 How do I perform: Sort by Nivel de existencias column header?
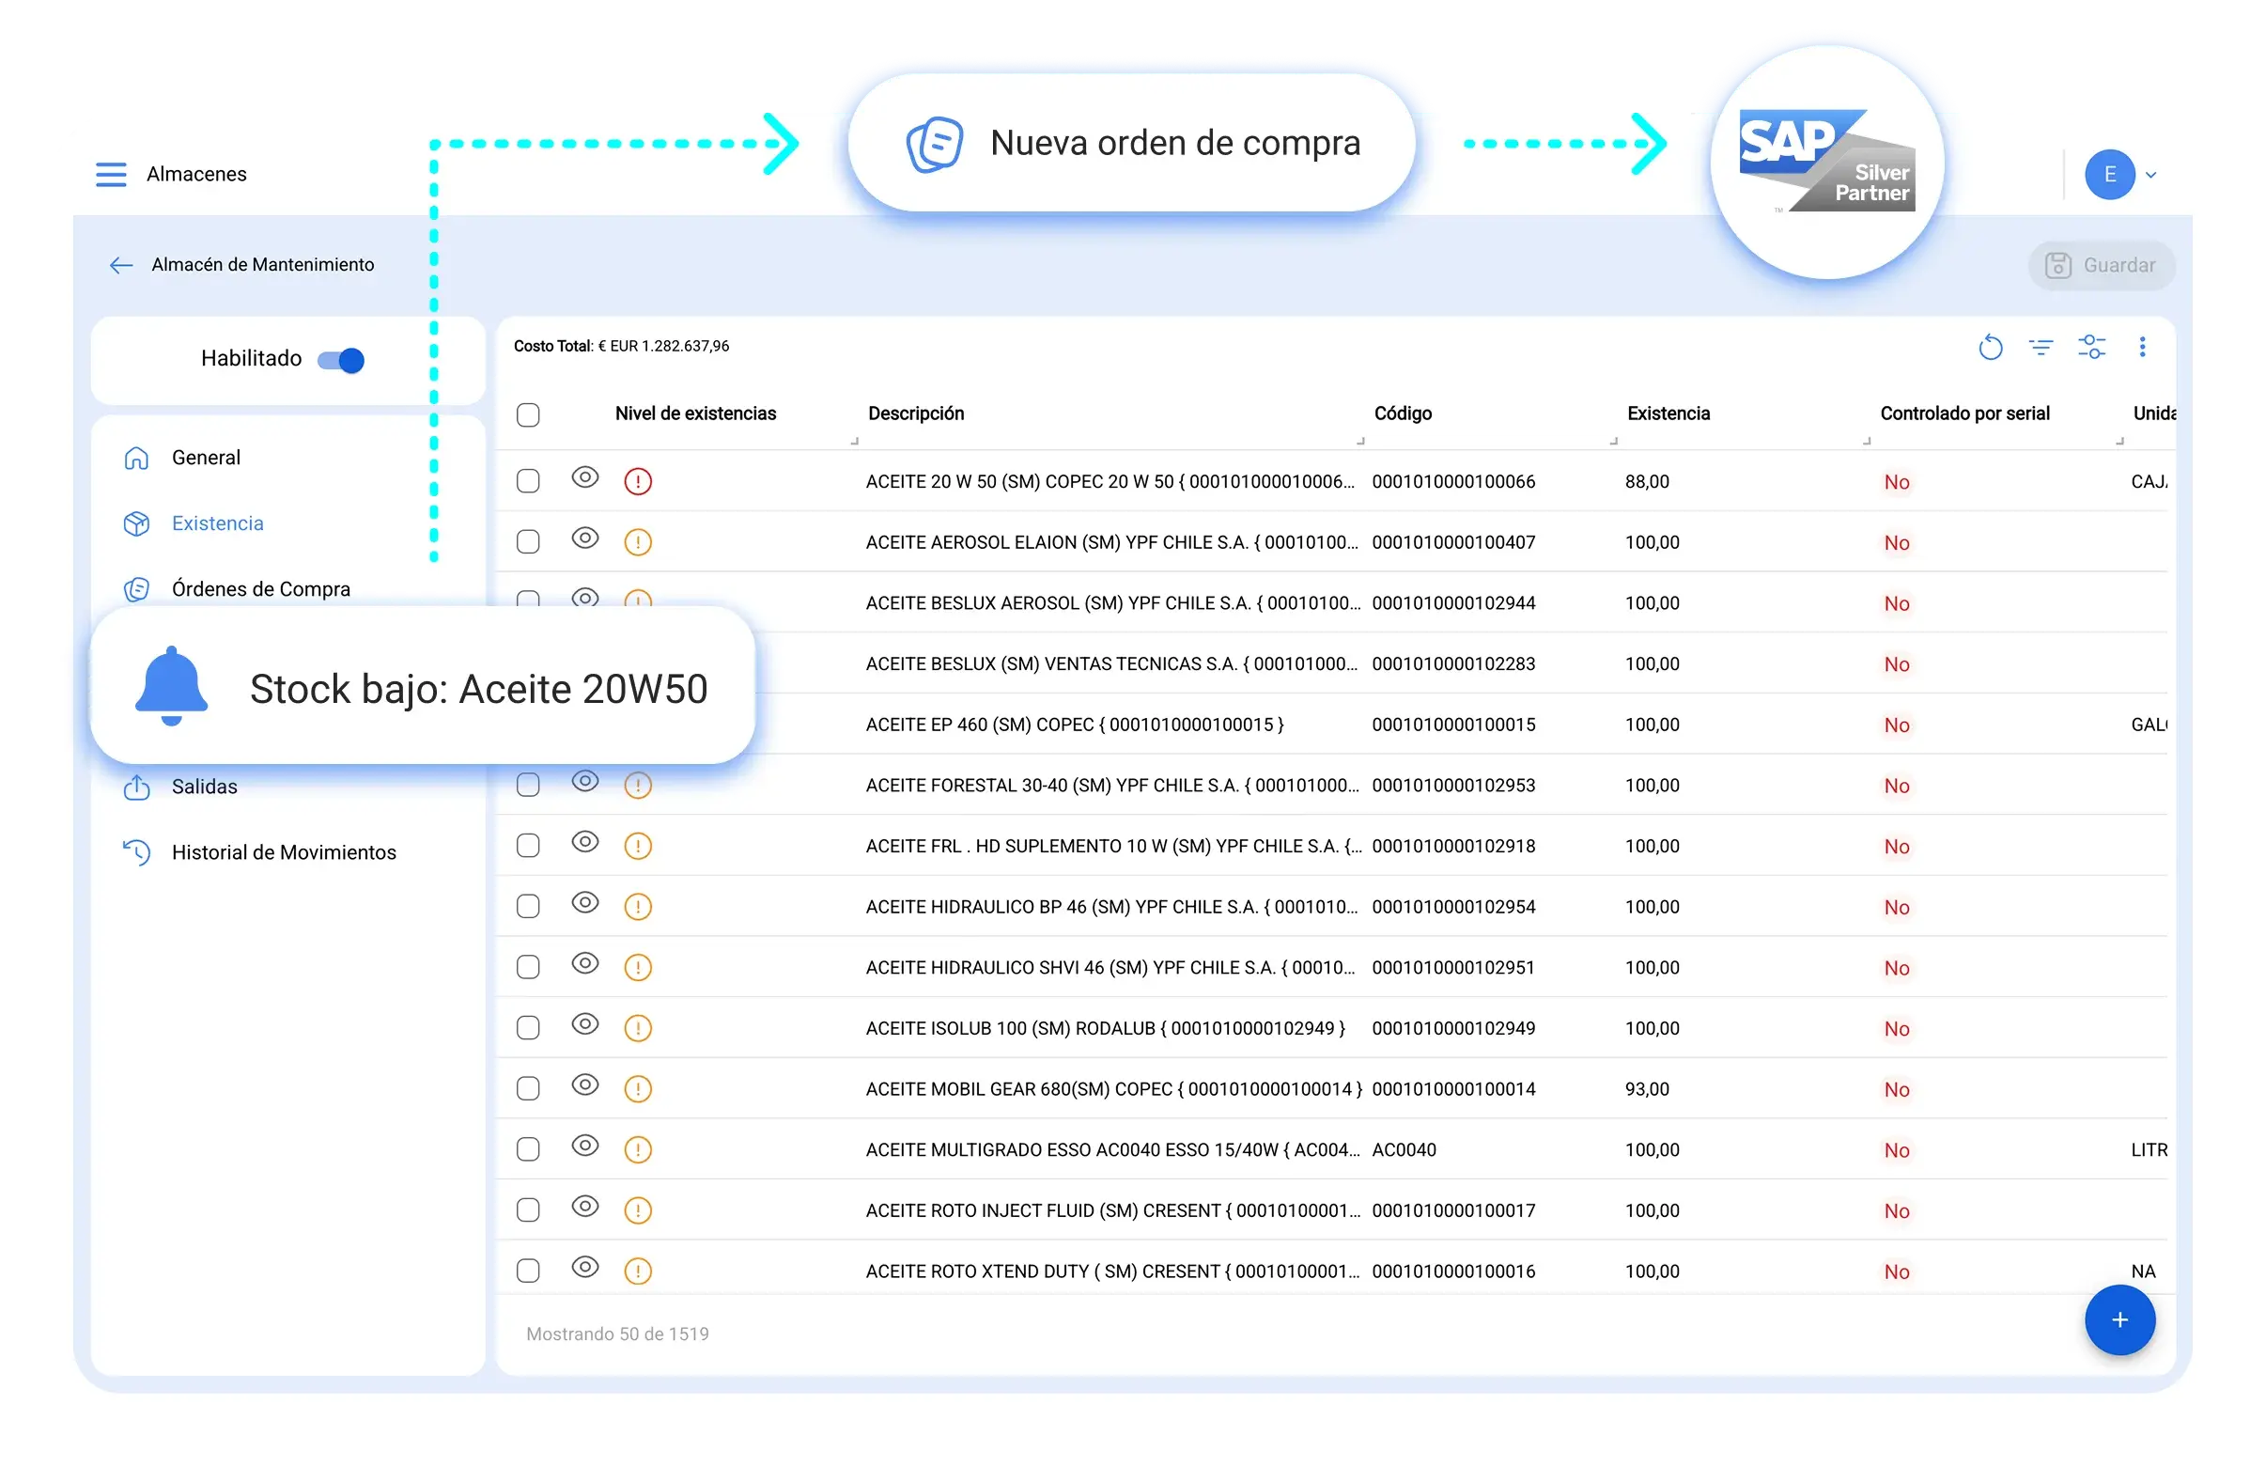[695, 414]
